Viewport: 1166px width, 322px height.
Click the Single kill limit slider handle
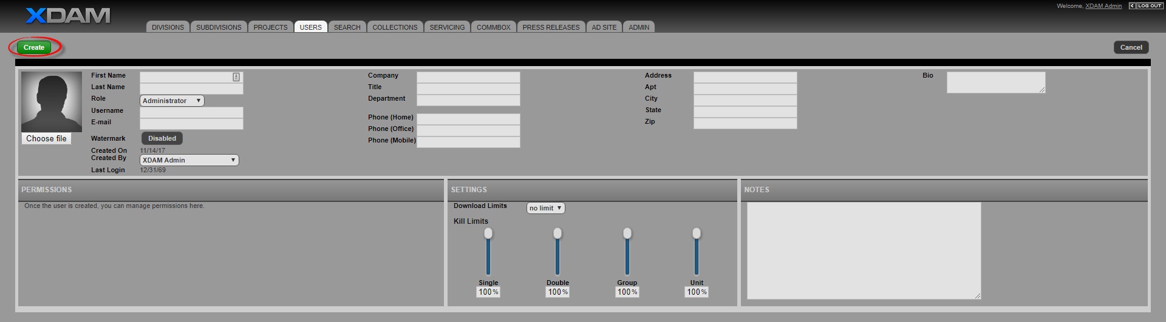[488, 233]
